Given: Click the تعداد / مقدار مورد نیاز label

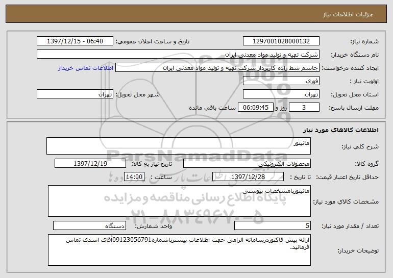Looking at the screenshot, I should (350, 226).
